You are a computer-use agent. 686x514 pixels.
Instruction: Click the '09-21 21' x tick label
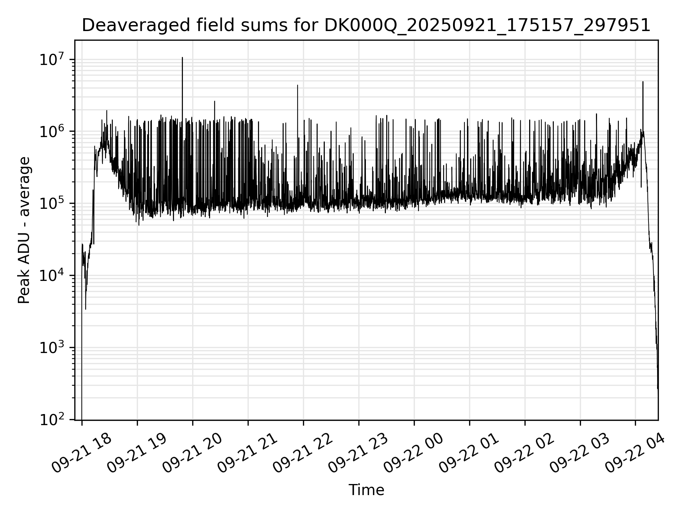point(248,453)
